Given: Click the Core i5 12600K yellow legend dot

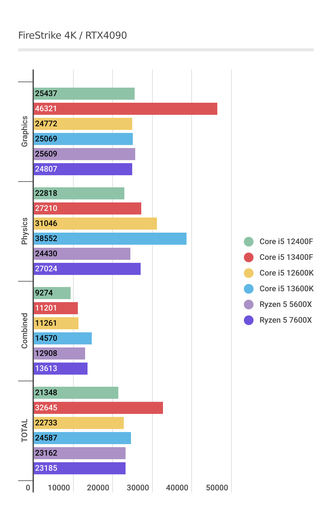Looking at the screenshot, I should [249, 273].
